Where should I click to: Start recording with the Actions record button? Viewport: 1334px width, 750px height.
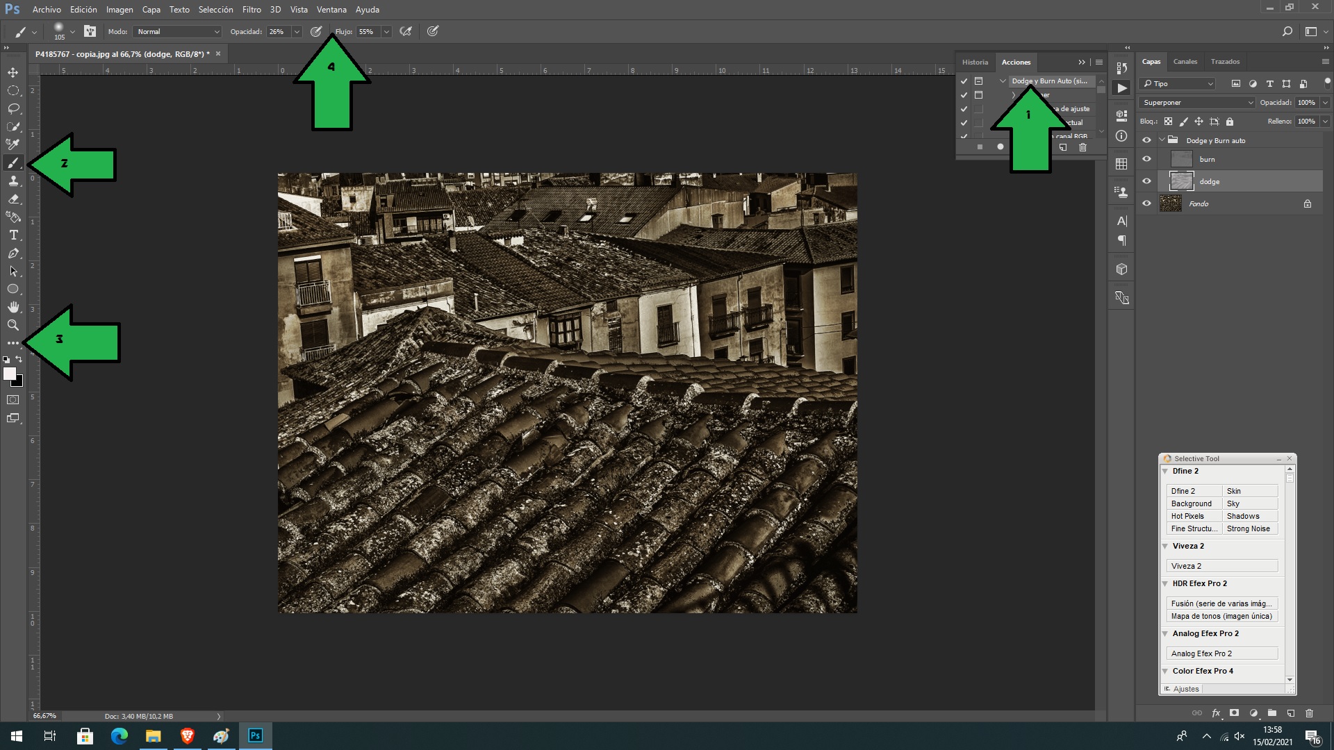(1000, 147)
